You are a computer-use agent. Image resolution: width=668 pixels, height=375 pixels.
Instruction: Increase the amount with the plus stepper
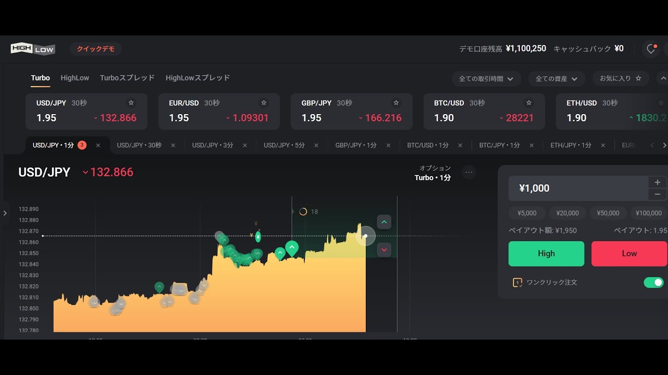(x=658, y=182)
